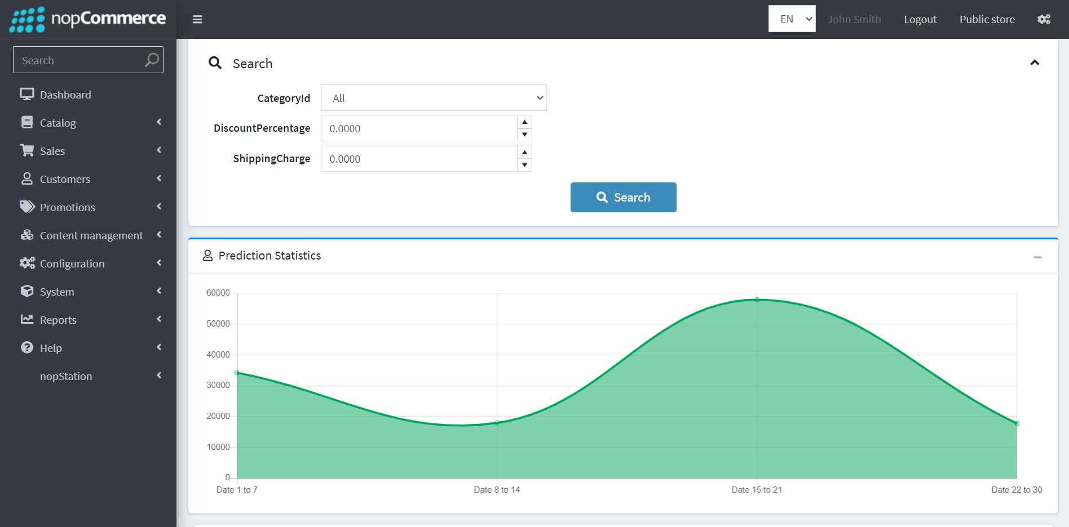This screenshot has width=1069, height=527.
Task: Click the Prediction Statistics user icon
Action: [x=207, y=256]
